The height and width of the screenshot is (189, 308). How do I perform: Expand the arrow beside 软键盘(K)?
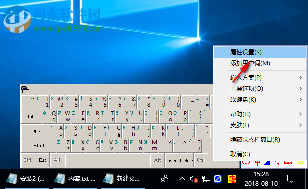pyautogui.click(x=301, y=100)
